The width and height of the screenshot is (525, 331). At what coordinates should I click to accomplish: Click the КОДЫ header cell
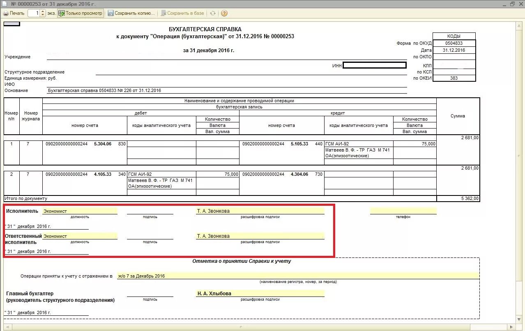(454, 36)
